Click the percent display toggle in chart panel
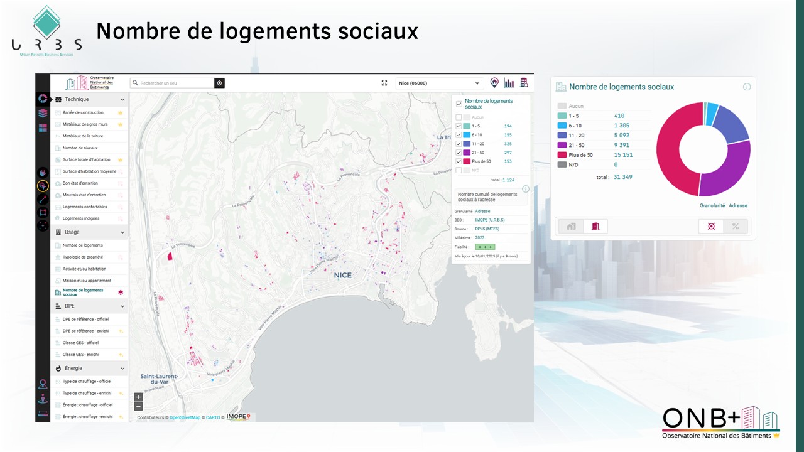This screenshot has width=804, height=452. click(x=735, y=226)
